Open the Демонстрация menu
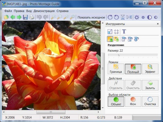 point(44,11)
